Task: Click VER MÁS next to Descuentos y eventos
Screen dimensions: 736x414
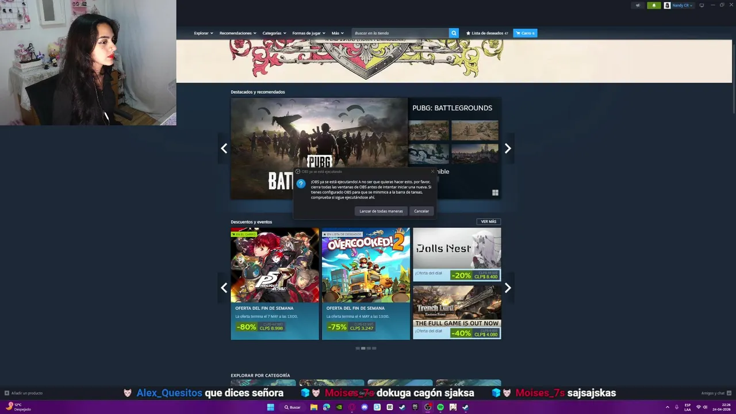Action: click(489, 221)
